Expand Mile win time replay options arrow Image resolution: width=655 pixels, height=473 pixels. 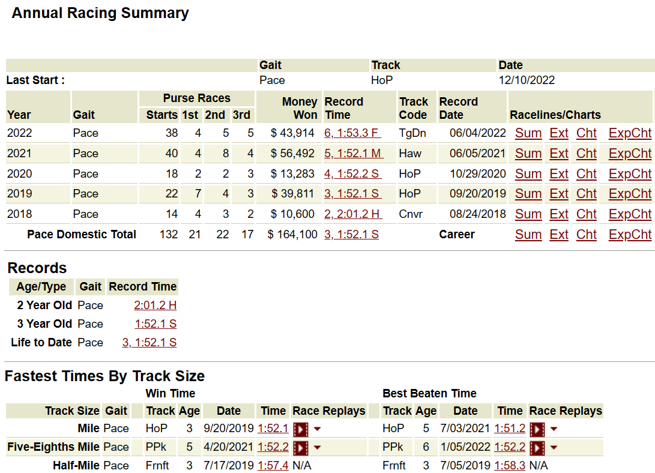coord(317,429)
